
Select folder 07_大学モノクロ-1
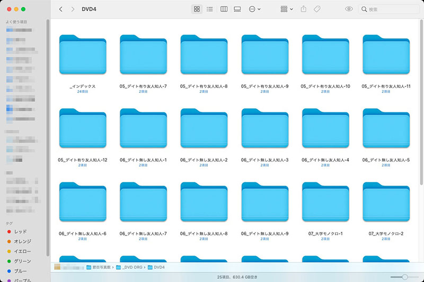point(325,202)
